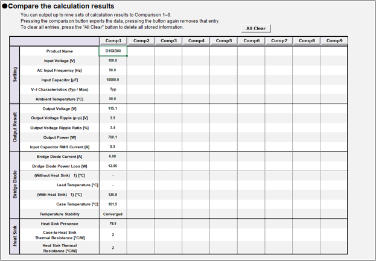Export data to Comp5 slot
The image size is (376, 261).
click(x=224, y=41)
